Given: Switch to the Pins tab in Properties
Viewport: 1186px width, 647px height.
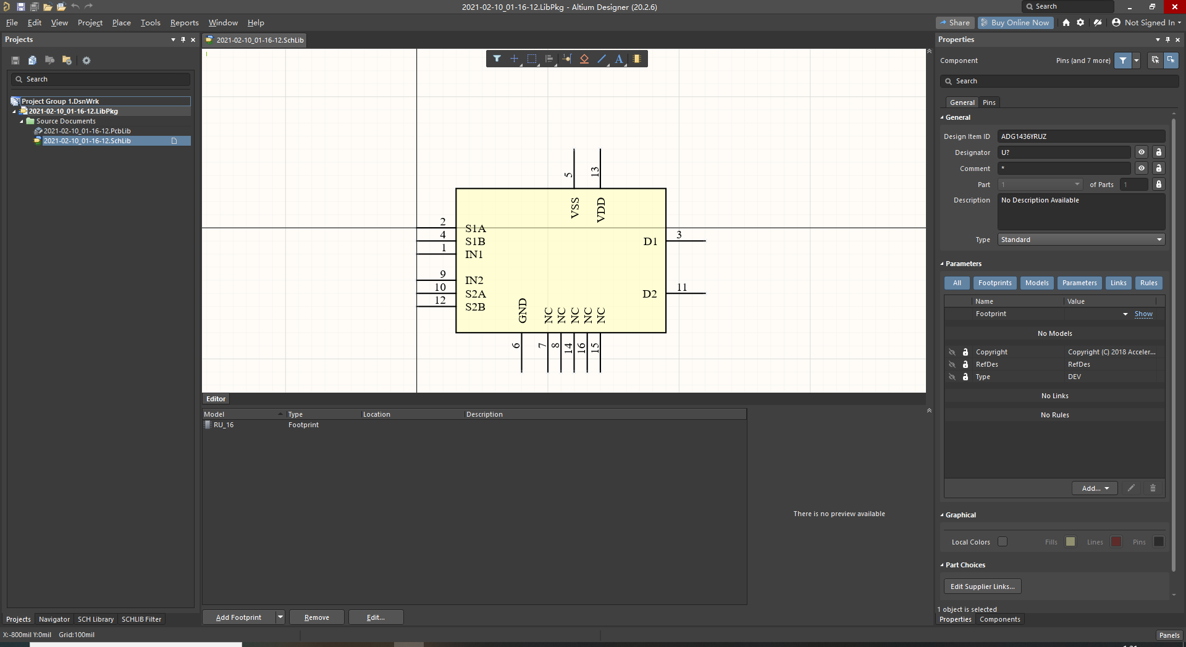Looking at the screenshot, I should click(x=989, y=102).
